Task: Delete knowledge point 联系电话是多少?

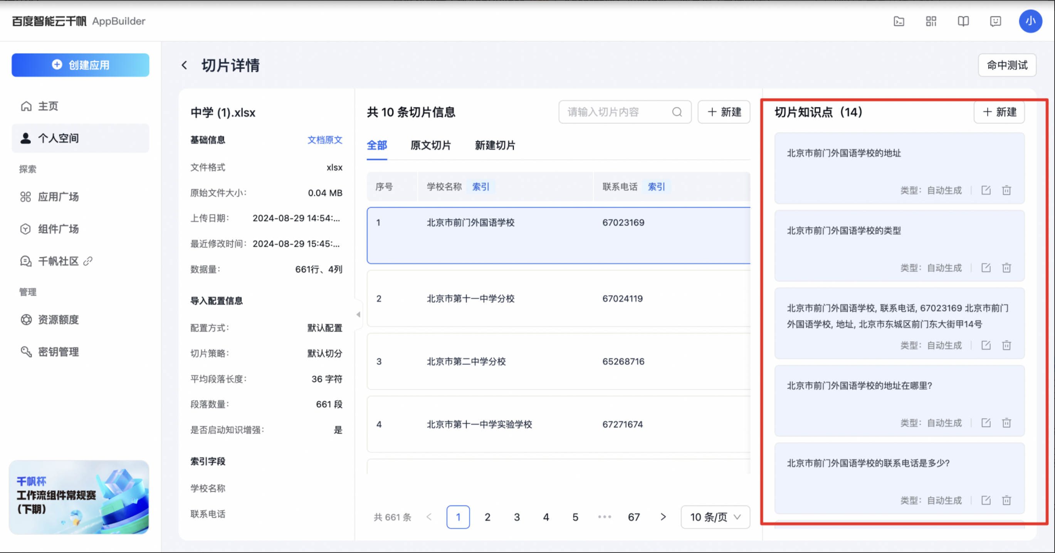Action: pos(1007,500)
